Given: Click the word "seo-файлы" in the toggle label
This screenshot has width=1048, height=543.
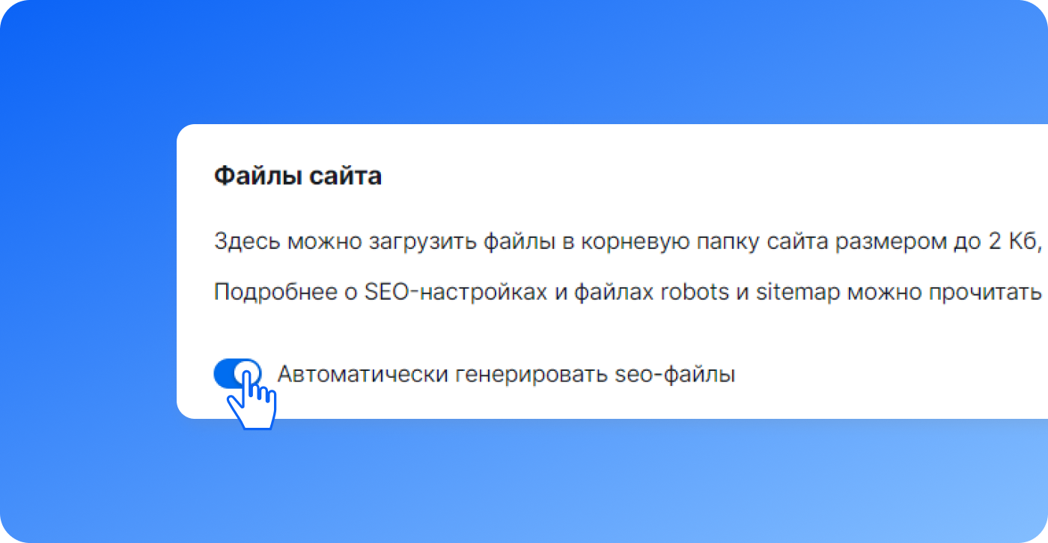Looking at the screenshot, I should [675, 374].
